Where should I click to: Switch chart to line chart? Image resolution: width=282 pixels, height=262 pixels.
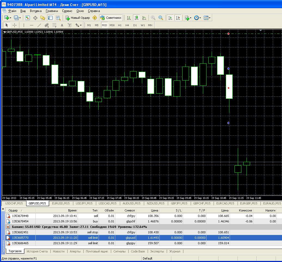[x=144, y=18]
